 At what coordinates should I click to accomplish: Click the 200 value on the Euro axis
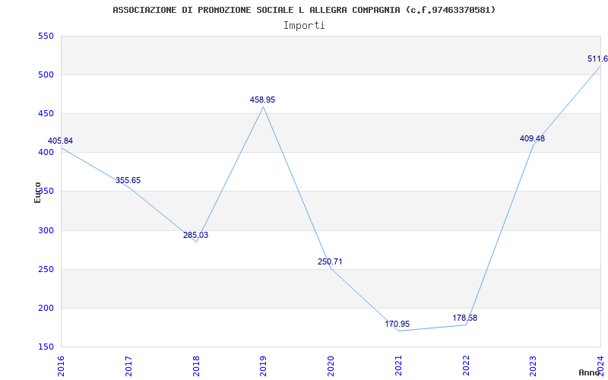tap(46, 309)
